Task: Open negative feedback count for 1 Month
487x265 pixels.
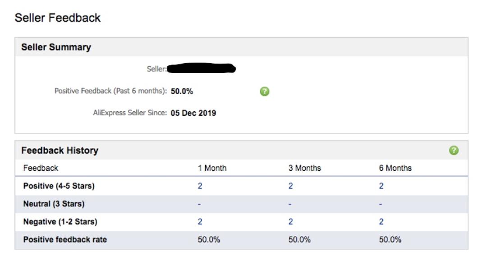Action: (200, 222)
